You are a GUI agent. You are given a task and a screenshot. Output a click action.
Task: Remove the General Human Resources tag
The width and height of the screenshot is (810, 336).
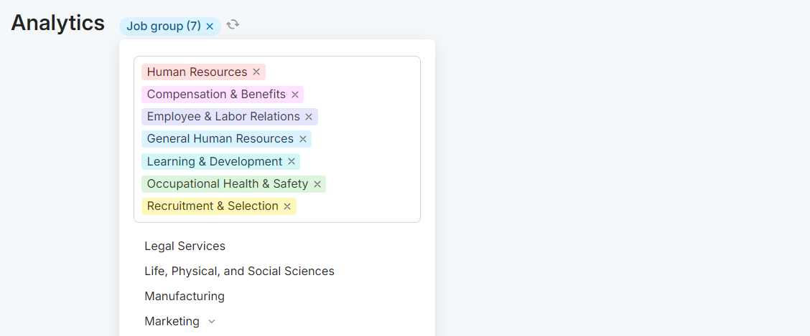point(303,139)
